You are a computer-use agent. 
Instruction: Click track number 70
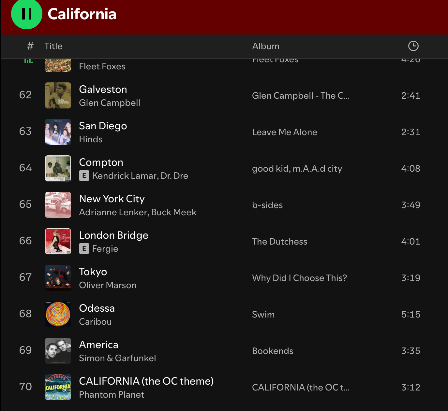(x=25, y=387)
